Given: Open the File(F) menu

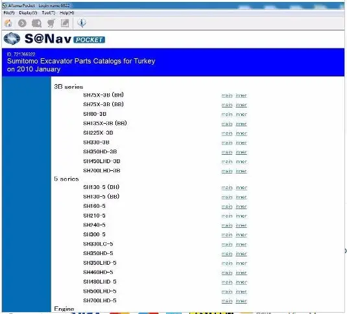Looking at the screenshot, I should coord(9,13).
